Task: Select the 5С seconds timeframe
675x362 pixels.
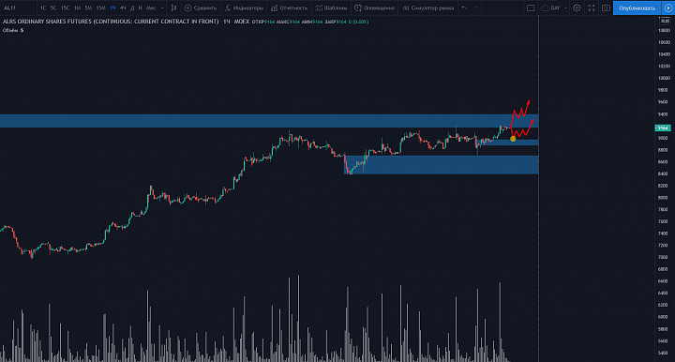Action: 53,8
